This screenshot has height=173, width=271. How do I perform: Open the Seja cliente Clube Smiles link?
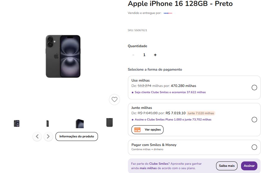[170, 92]
